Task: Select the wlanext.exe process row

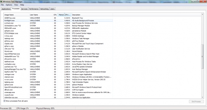Action: tap(58, 77)
